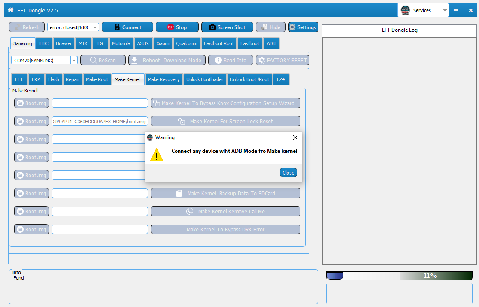Click the Fund text in Info panel
479x307 pixels.
pyautogui.click(x=18, y=278)
